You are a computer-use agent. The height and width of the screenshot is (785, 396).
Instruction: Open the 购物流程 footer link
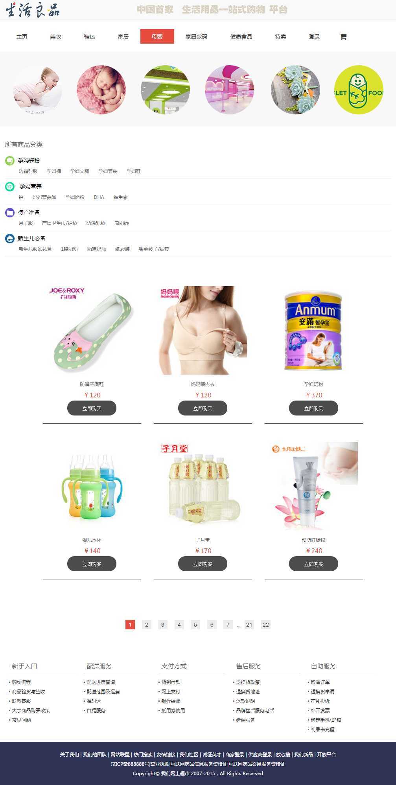[21, 682]
